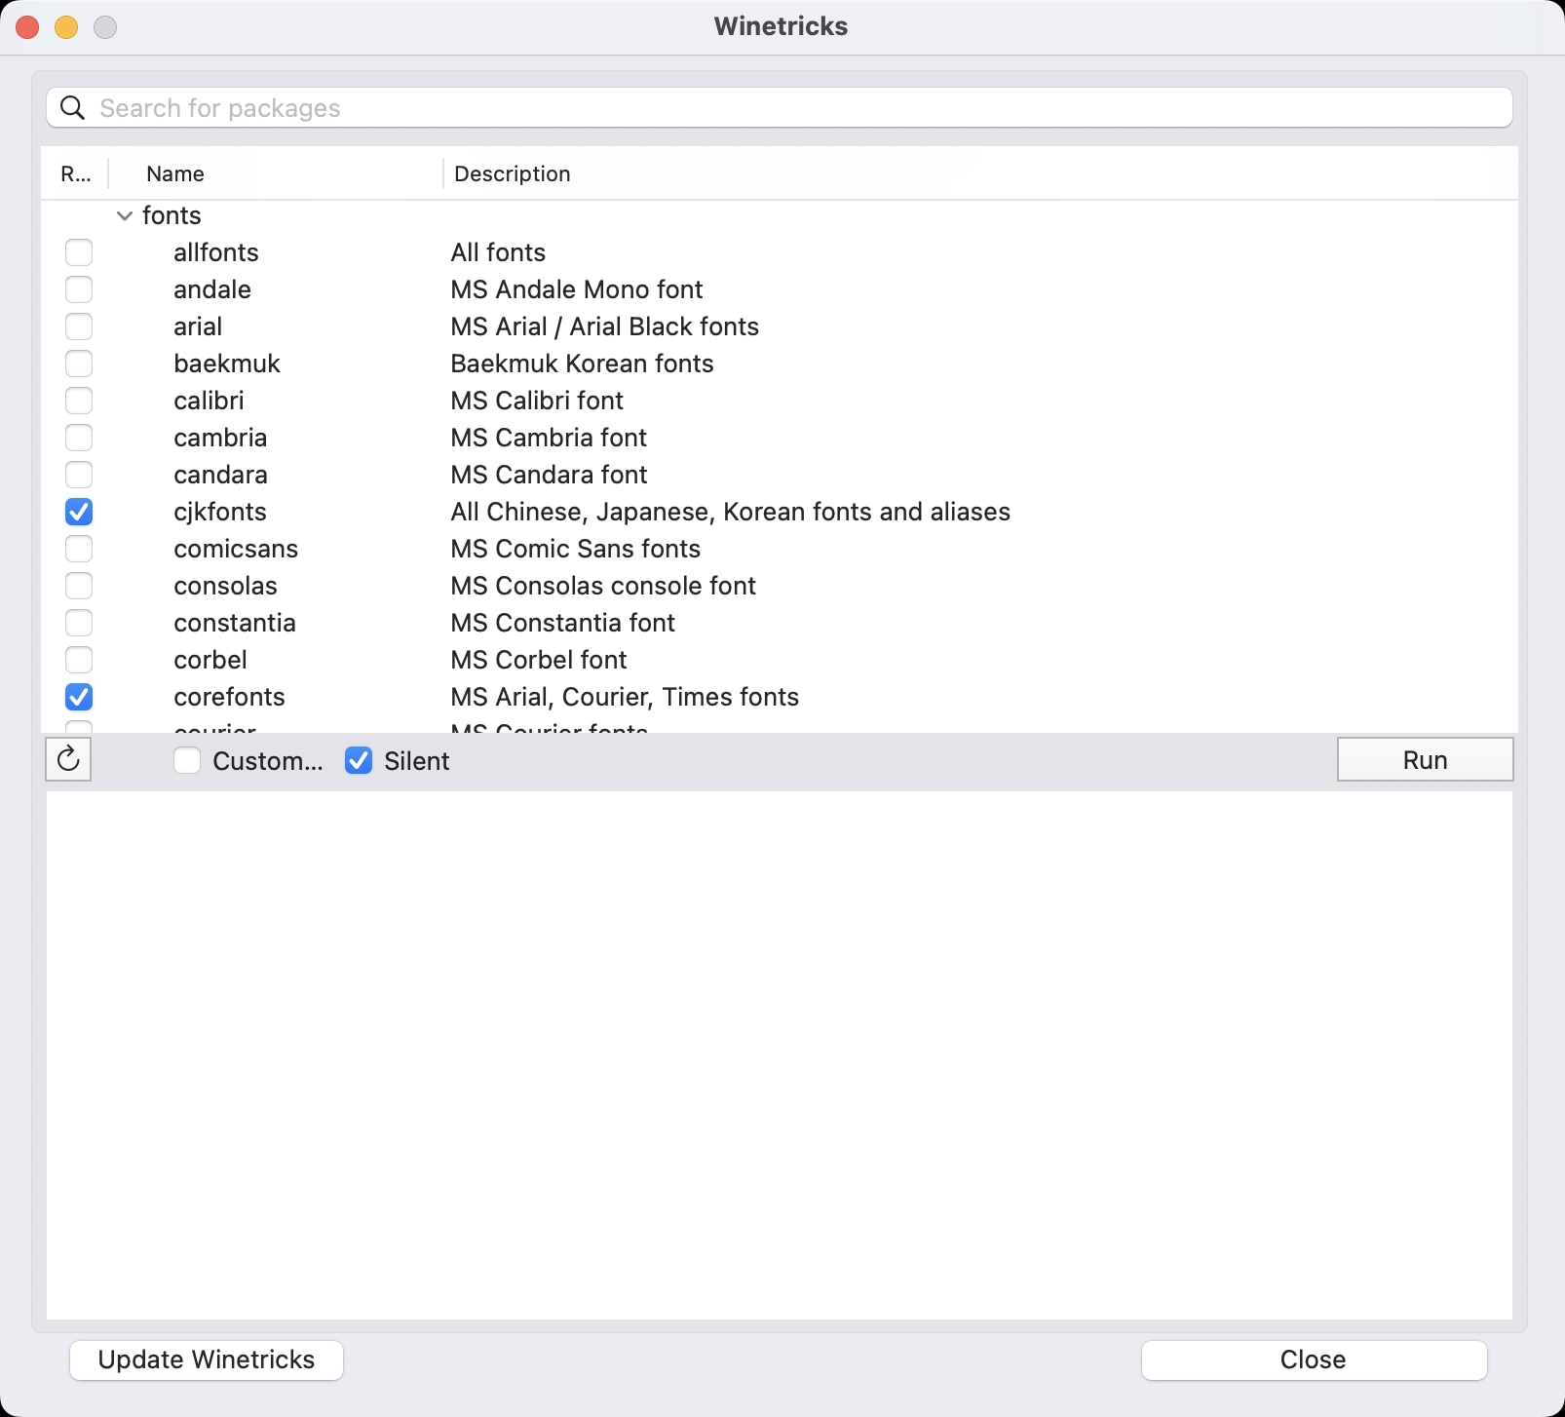This screenshot has height=1417, width=1565.
Task: Click the search magnifier icon
Action: coord(72,108)
